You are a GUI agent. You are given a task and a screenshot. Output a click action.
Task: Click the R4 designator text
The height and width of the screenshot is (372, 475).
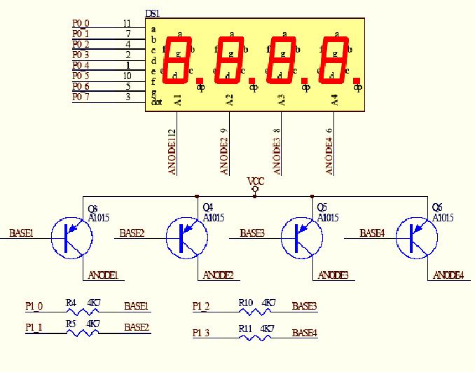(x=71, y=303)
